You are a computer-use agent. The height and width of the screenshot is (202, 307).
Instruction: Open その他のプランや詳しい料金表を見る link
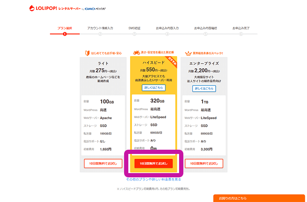tap(153, 179)
